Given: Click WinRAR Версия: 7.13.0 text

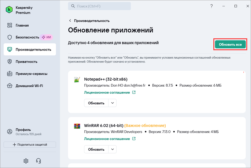Looking at the screenshot, I should 160,132.
